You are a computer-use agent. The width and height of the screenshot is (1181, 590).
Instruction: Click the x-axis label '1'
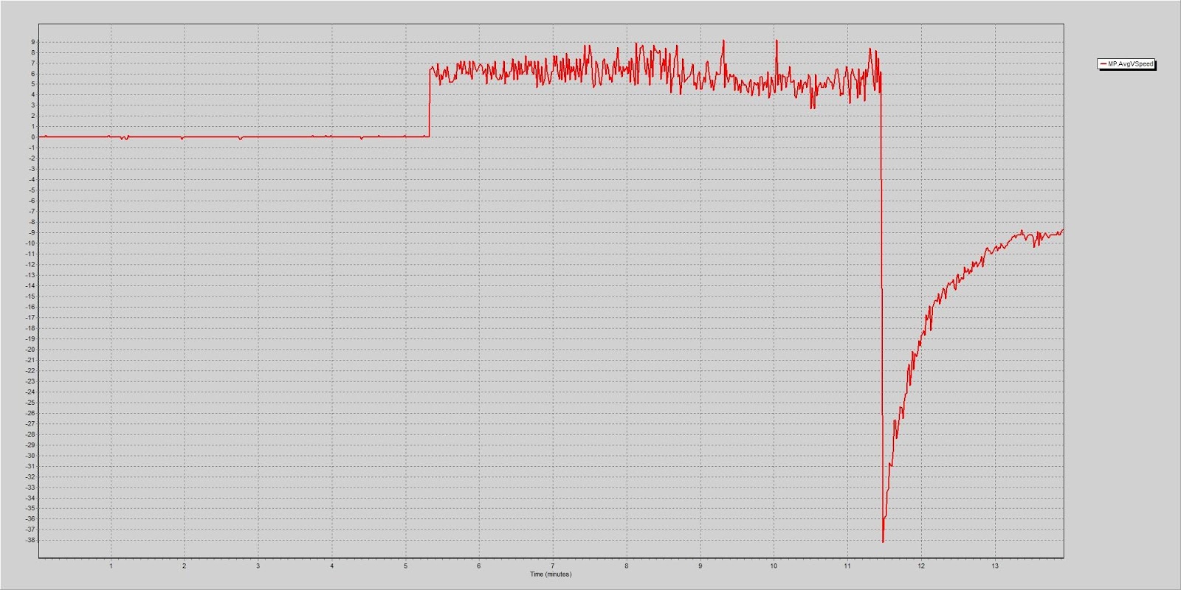point(111,566)
